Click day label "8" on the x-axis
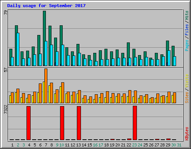 pyautogui.click(x=51, y=145)
